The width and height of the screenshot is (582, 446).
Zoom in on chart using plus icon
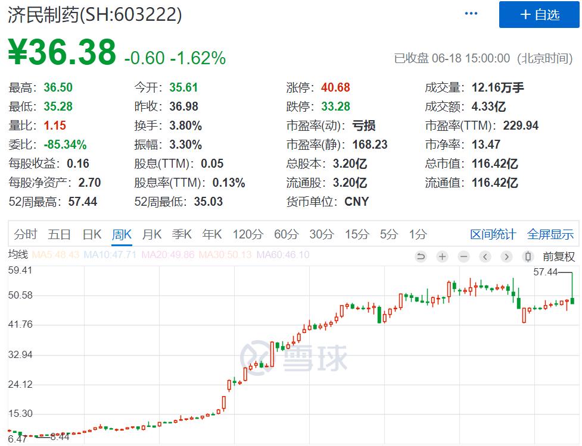tap(442, 256)
